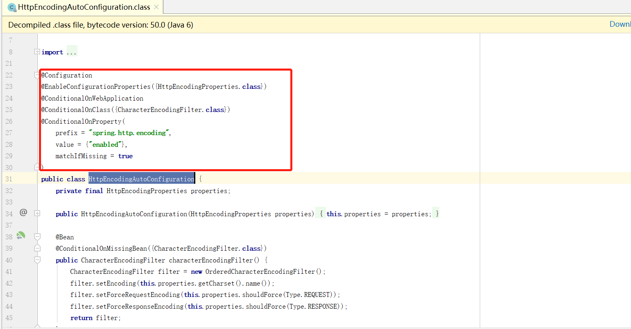This screenshot has width=631, height=329.
Task: Expand the collapsed import block
Action: click(x=37, y=52)
